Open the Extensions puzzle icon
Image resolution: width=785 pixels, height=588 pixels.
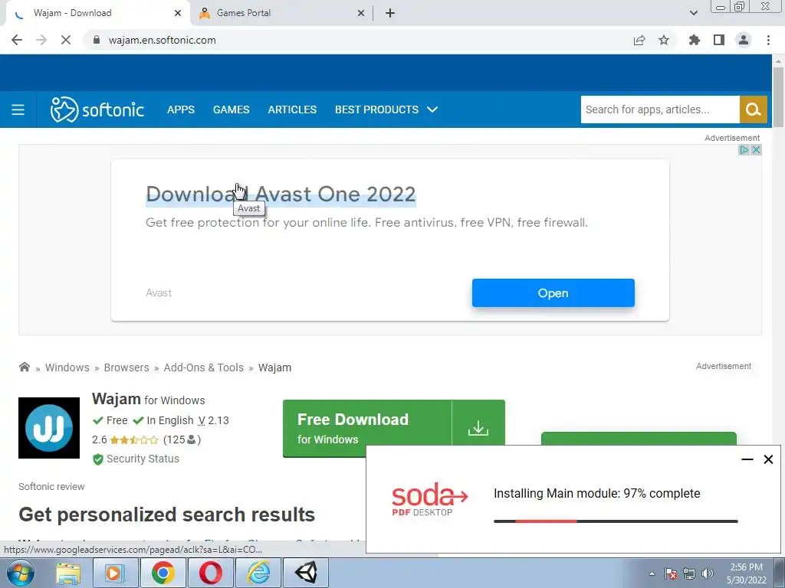click(695, 40)
